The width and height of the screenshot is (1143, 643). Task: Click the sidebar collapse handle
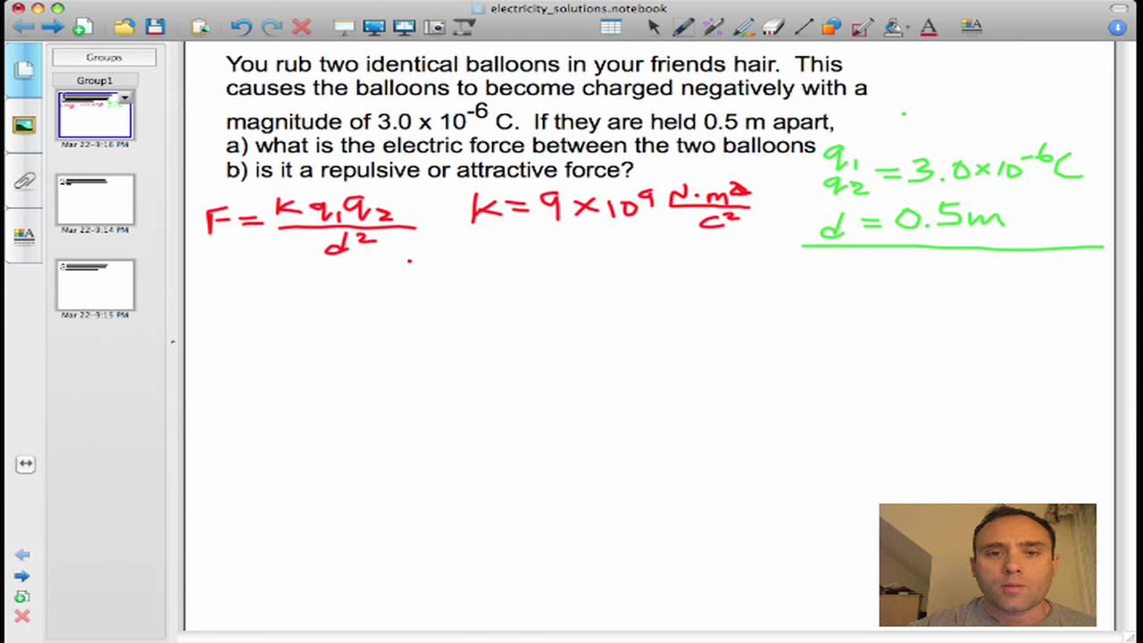click(x=172, y=341)
